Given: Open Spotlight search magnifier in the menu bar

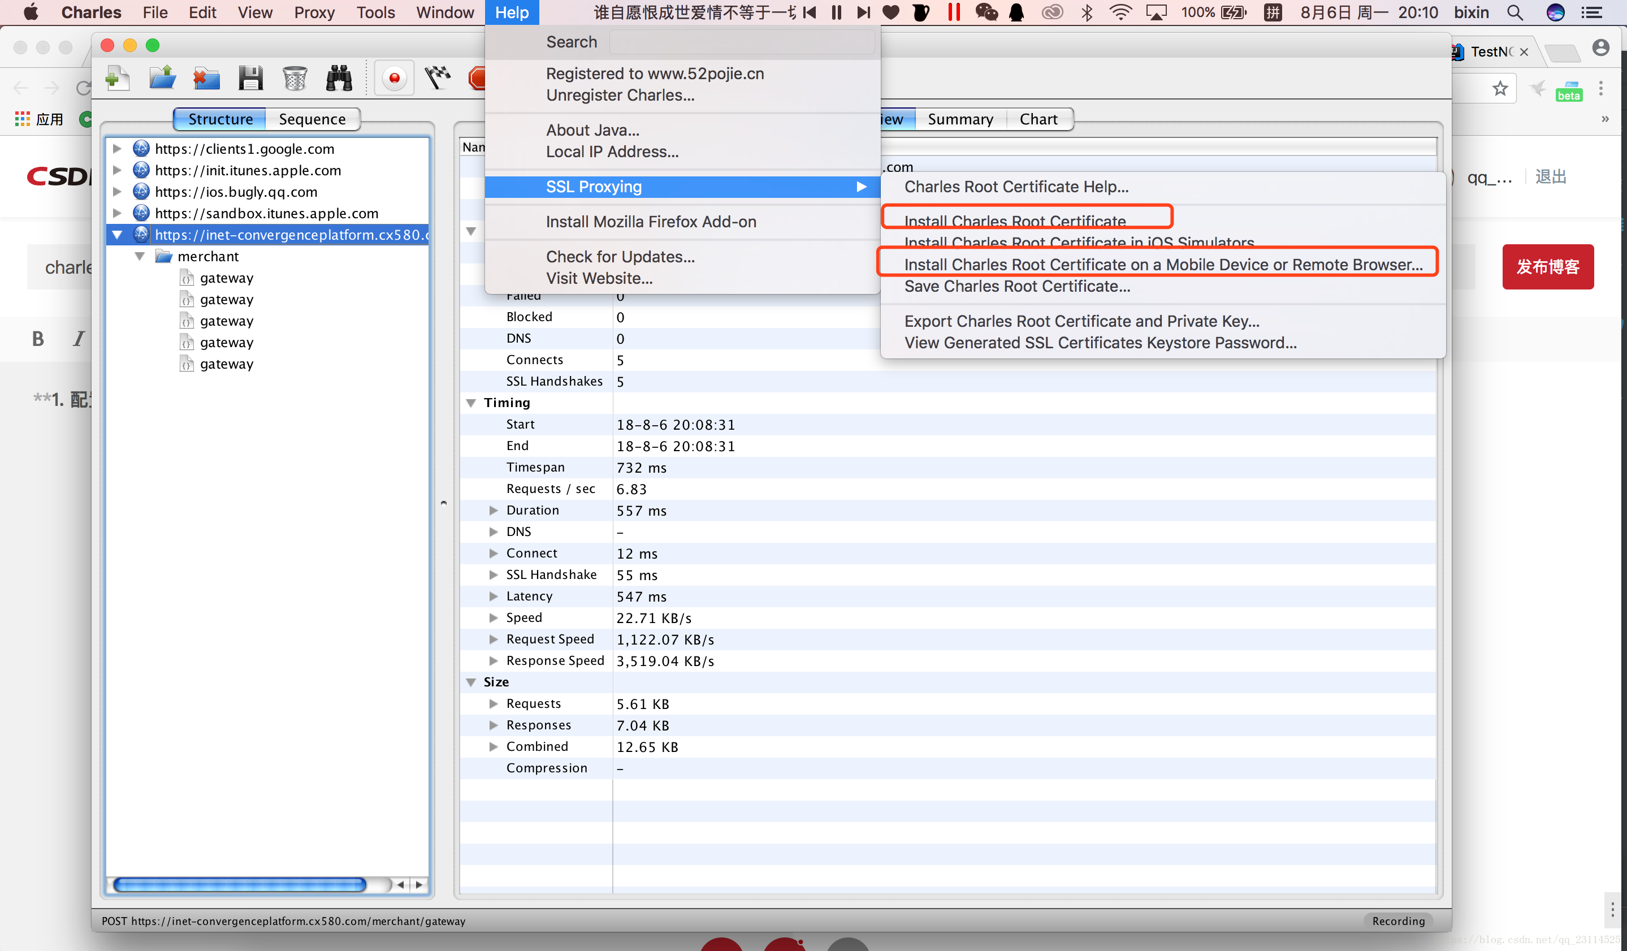Looking at the screenshot, I should click(x=1515, y=12).
